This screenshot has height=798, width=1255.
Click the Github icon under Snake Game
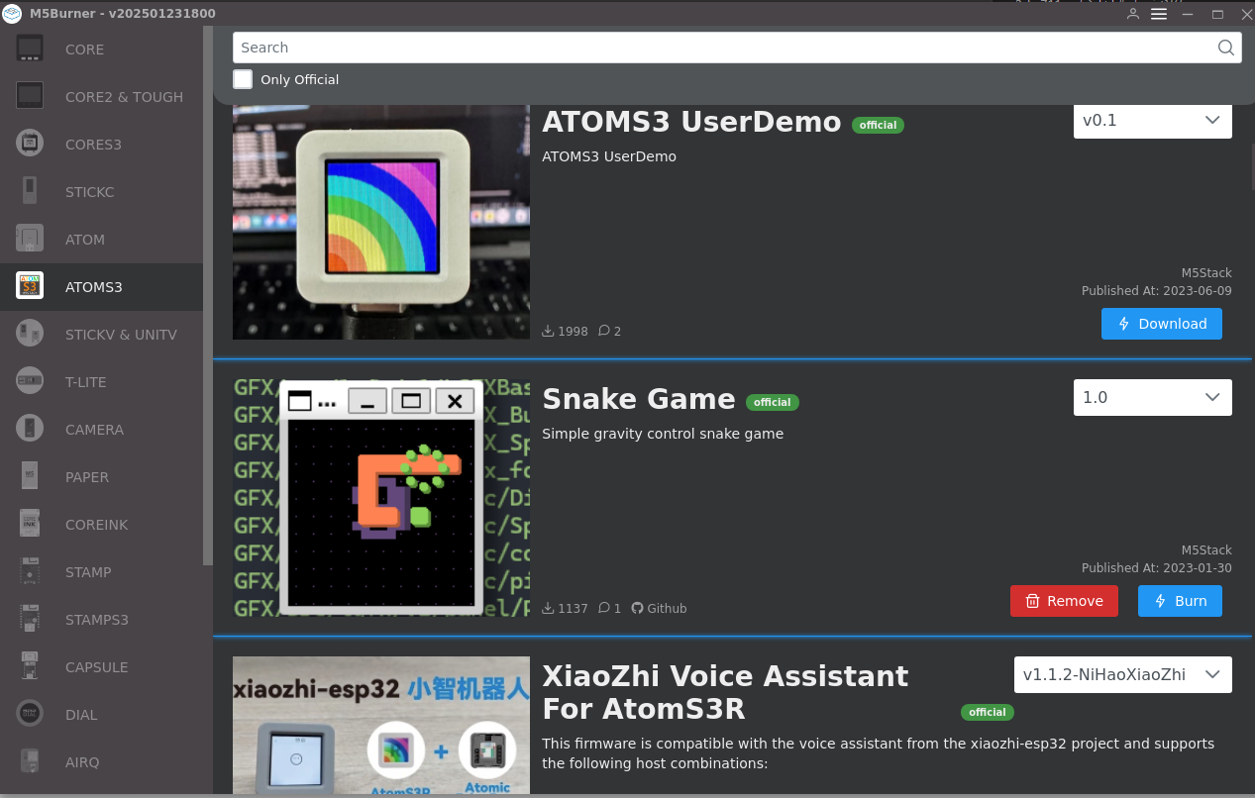click(x=637, y=608)
